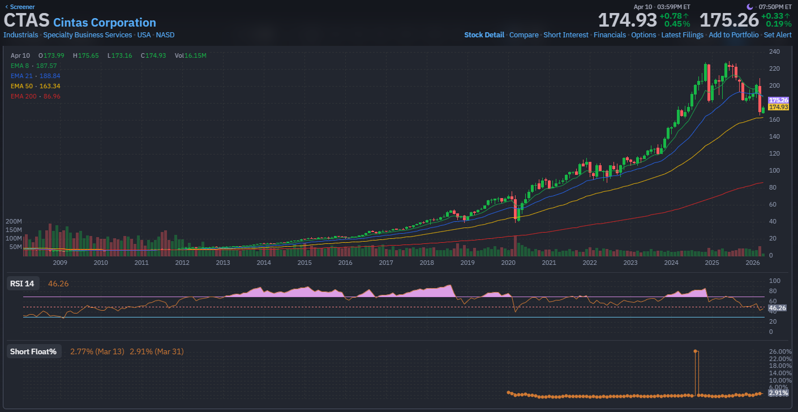The width and height of the screenshot is (798, 412).
Task: Click the Apr 10 03:59PM ET timestamp
Action: (x=662, y=7)
